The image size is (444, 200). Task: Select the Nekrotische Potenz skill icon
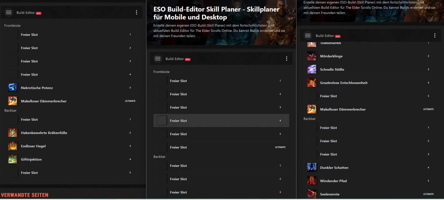click(13, 88)
